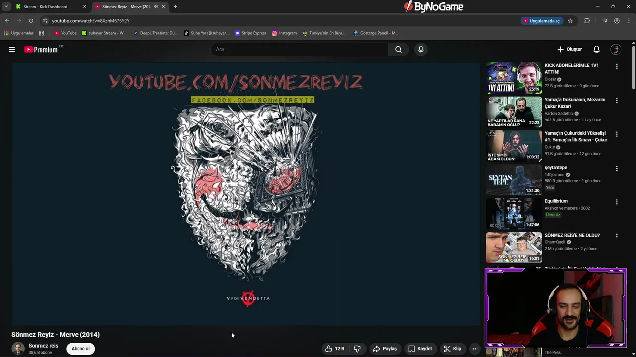Image resolution: width=636 pixels, height=357 pixels.
Task: Open options for SÖNMEZ REİS'E NE OLDU video
Action: (x=617, y=237)
